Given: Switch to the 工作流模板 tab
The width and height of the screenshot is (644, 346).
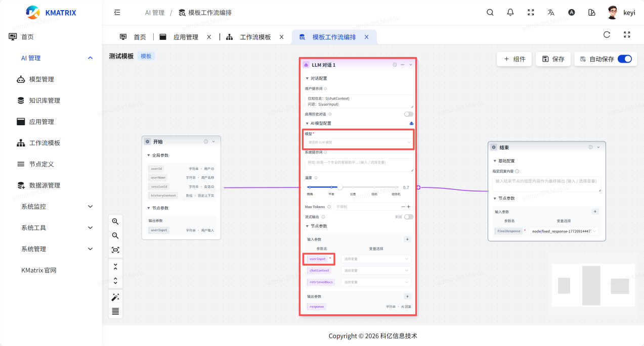Looking at the screenshot, I should [255, 37].
